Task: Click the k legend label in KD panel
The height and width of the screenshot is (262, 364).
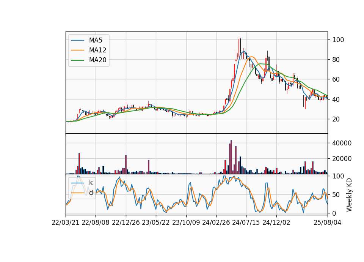Action: [91, 183]
